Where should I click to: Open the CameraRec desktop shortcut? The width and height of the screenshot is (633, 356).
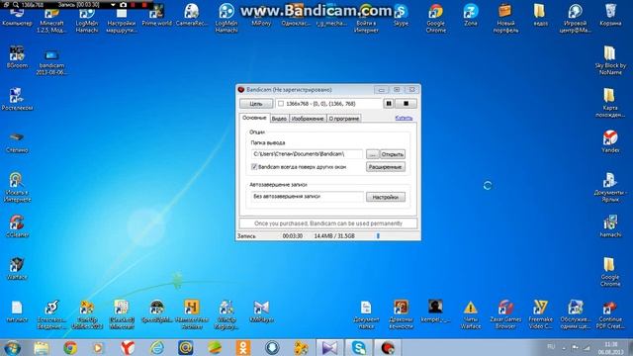(x=192, y=16)
